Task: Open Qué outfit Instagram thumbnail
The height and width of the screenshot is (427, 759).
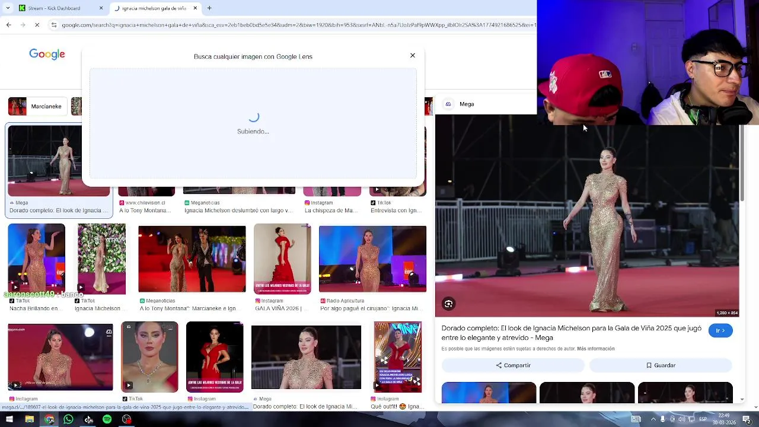Action: (398, 357)
